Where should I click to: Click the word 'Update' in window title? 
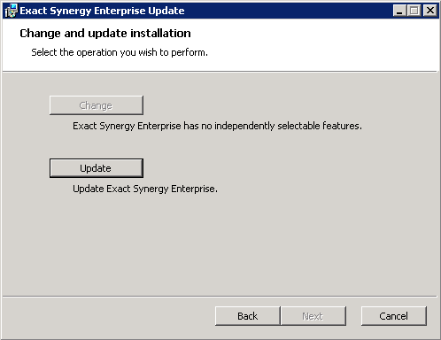[x=166, y=11]
